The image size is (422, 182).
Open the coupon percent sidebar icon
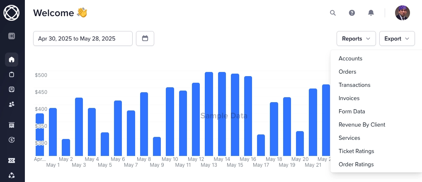tap(12, 160)
